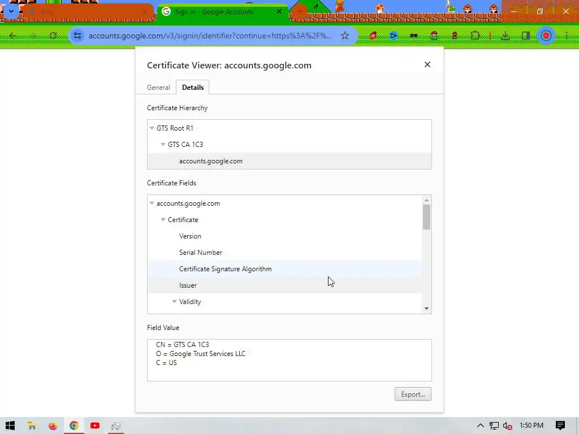Viewport: 579px width, 434px height.
Task: Click the C = US line
Action: click(x=166, y=363)
